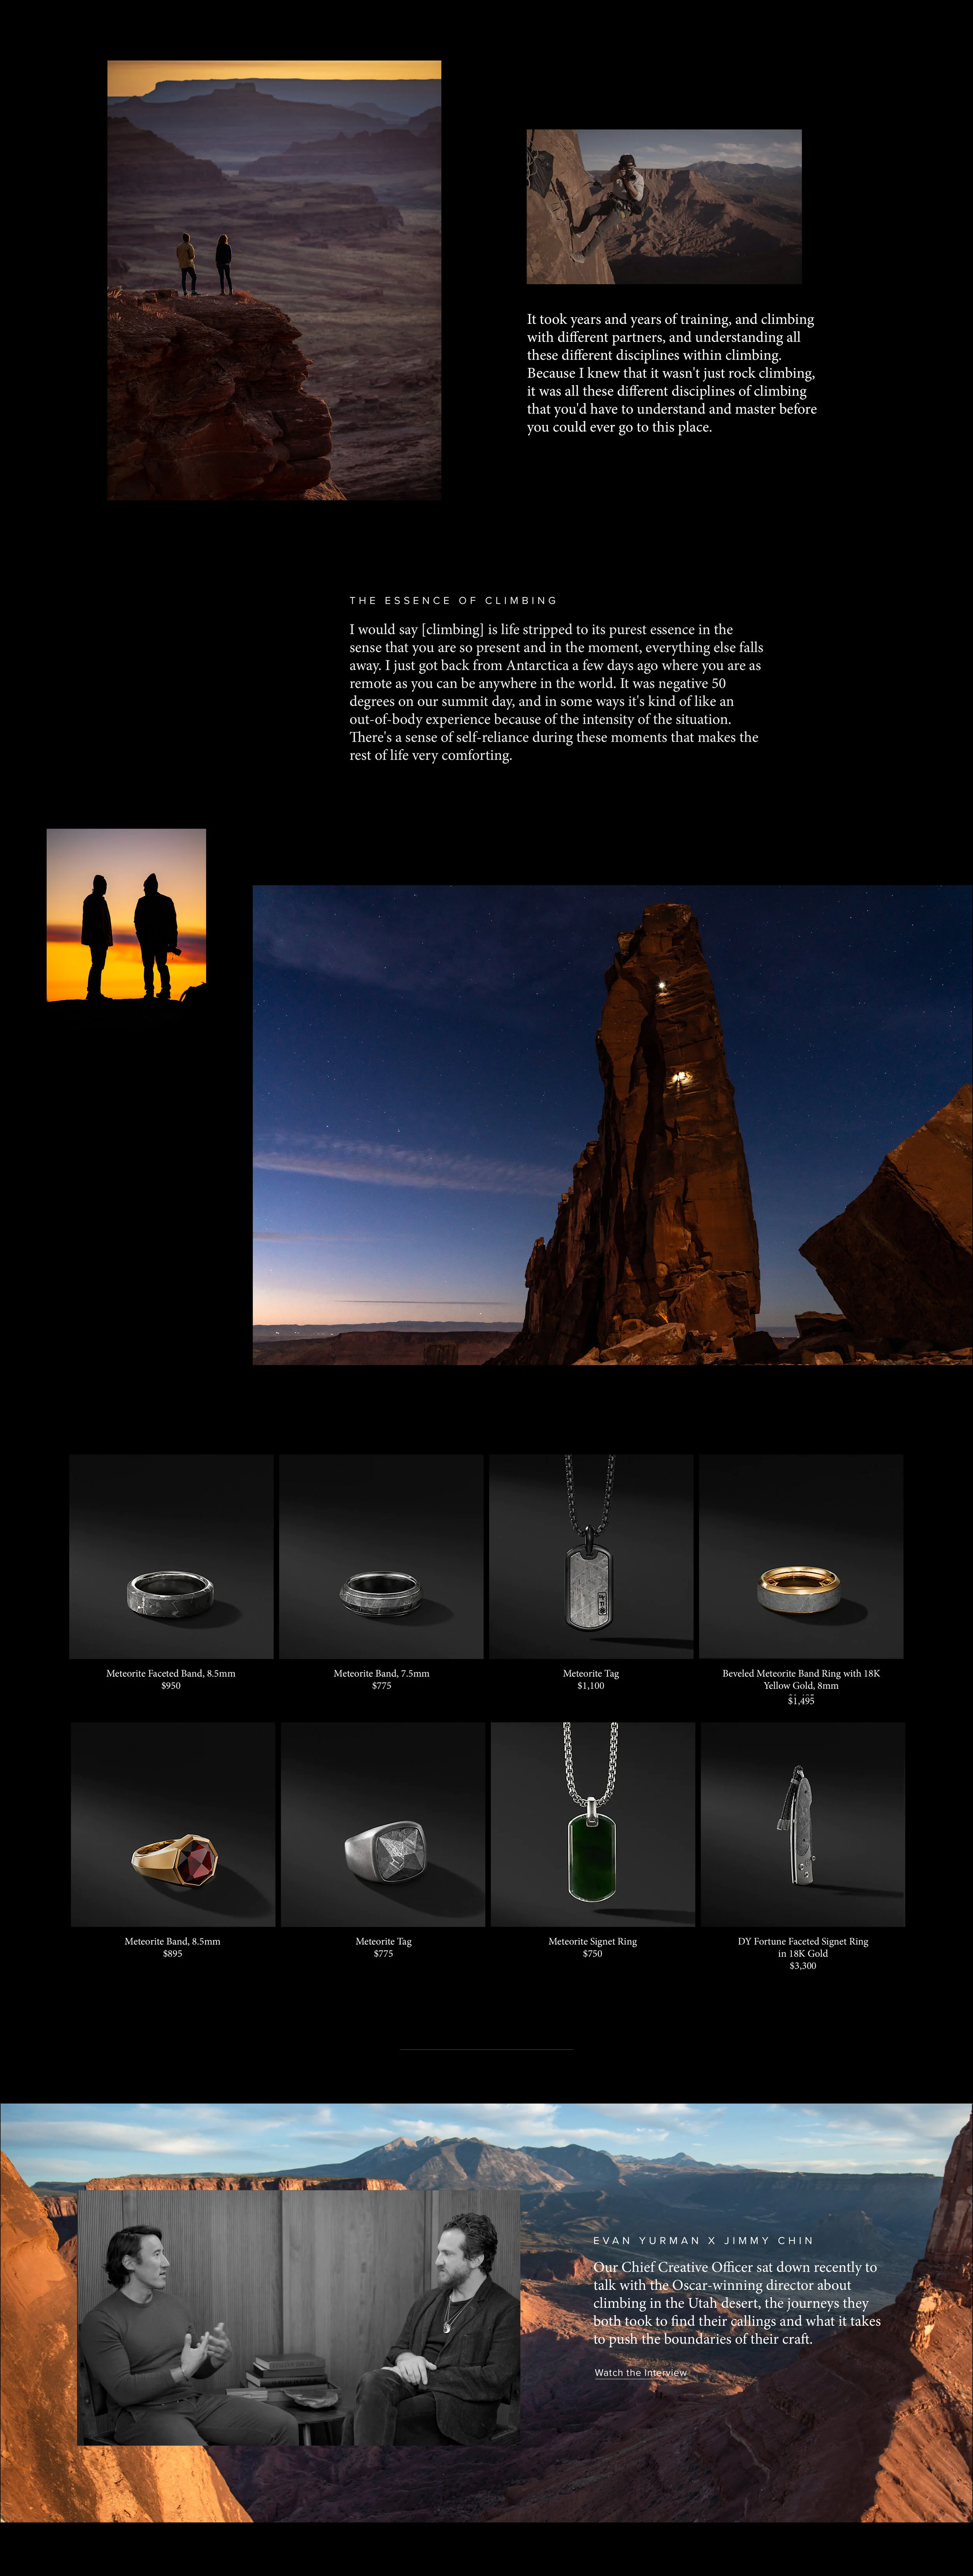Open the Meteorite Faceted Band, 8.5mm product title
This screenshot has height=2576, width=973.
coord(171,1673)
